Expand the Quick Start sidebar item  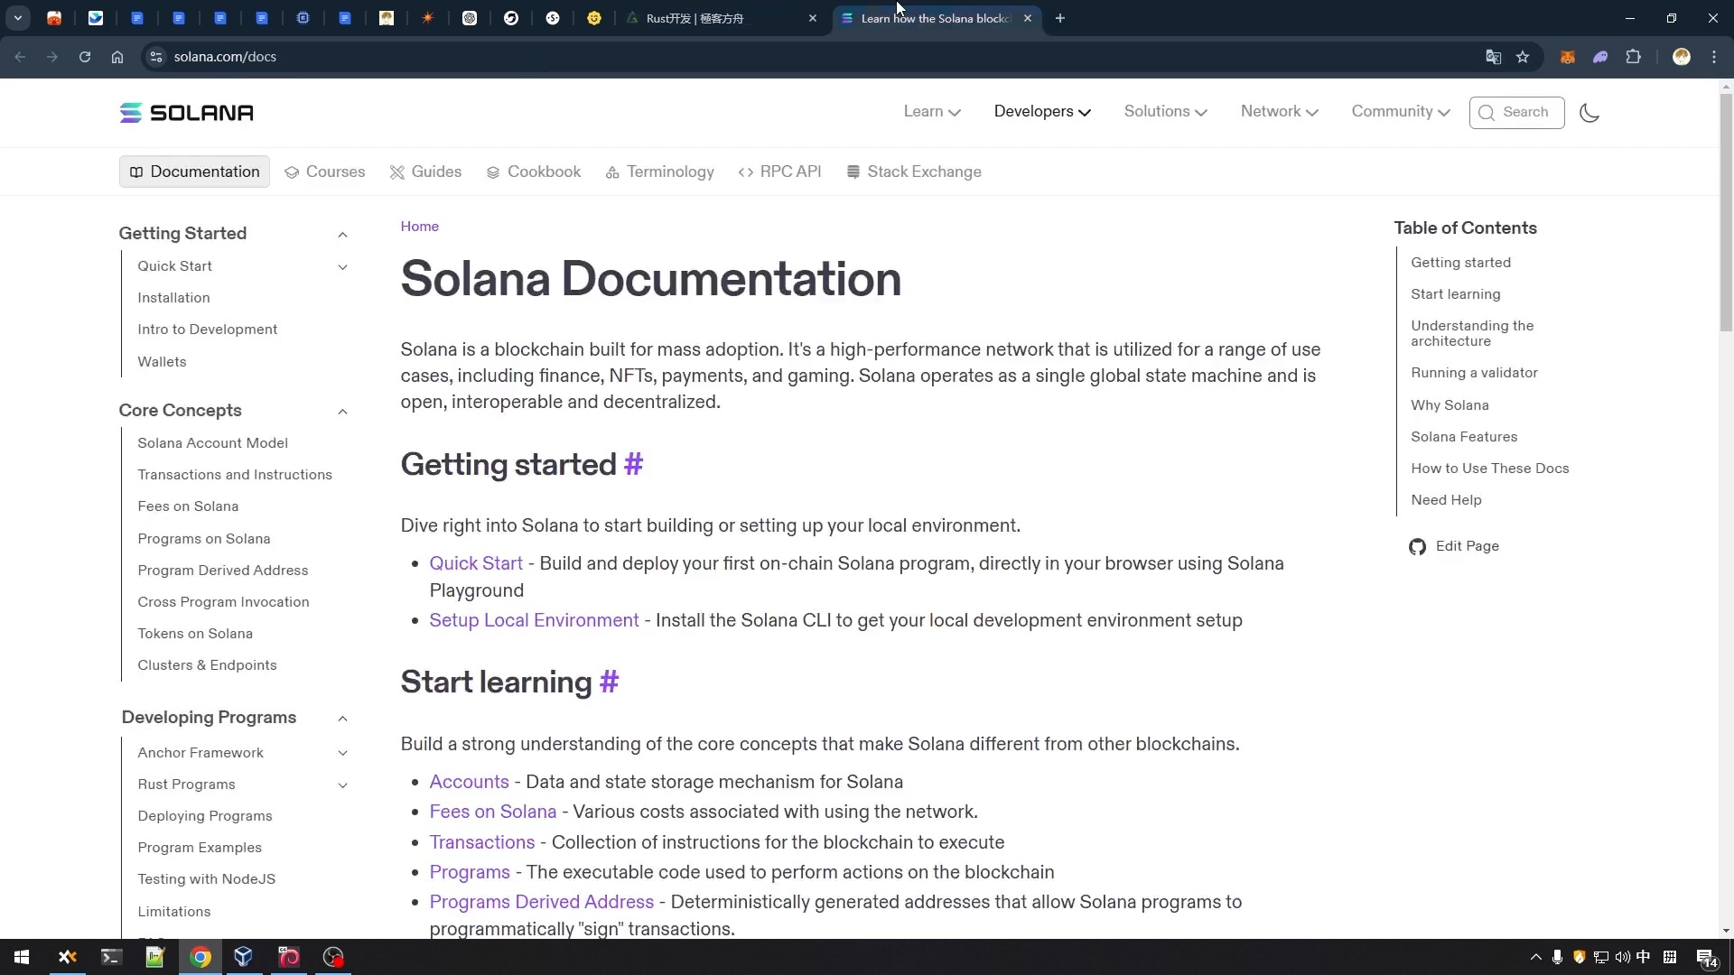pyautogui.click(x=342, y=267)
